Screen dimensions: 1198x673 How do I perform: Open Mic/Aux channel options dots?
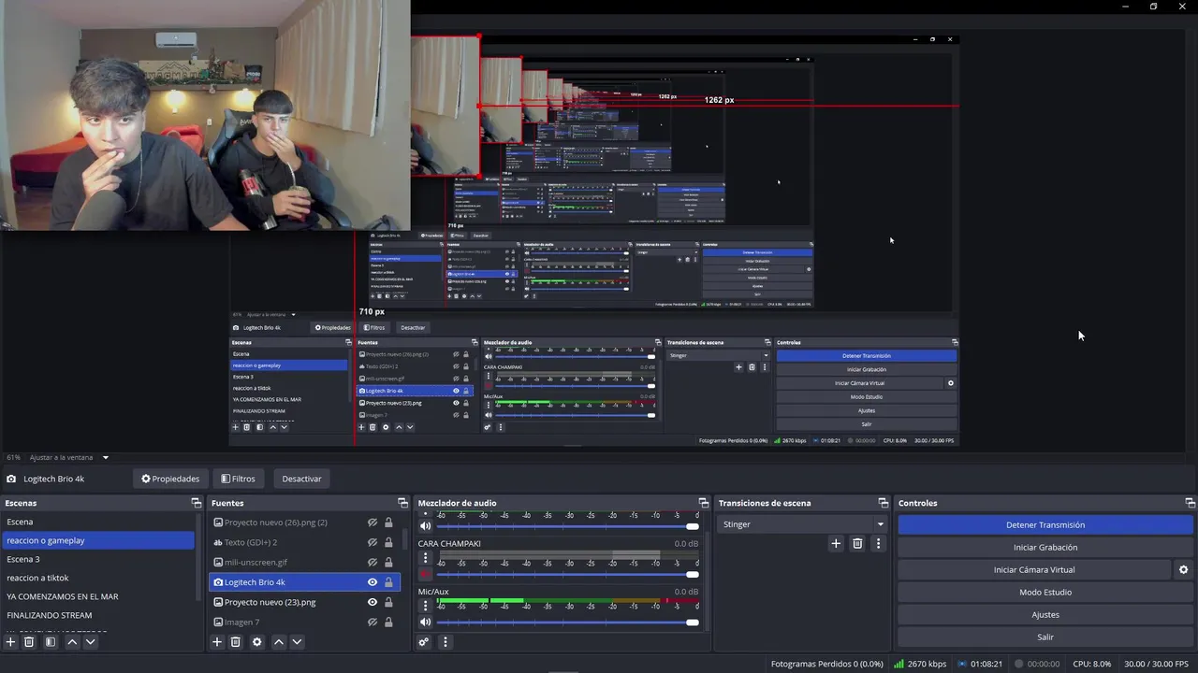(425, 606)
